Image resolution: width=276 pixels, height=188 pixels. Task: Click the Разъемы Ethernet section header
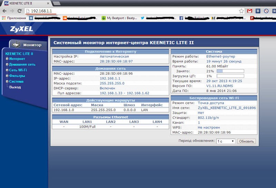(x=110, y=117)
